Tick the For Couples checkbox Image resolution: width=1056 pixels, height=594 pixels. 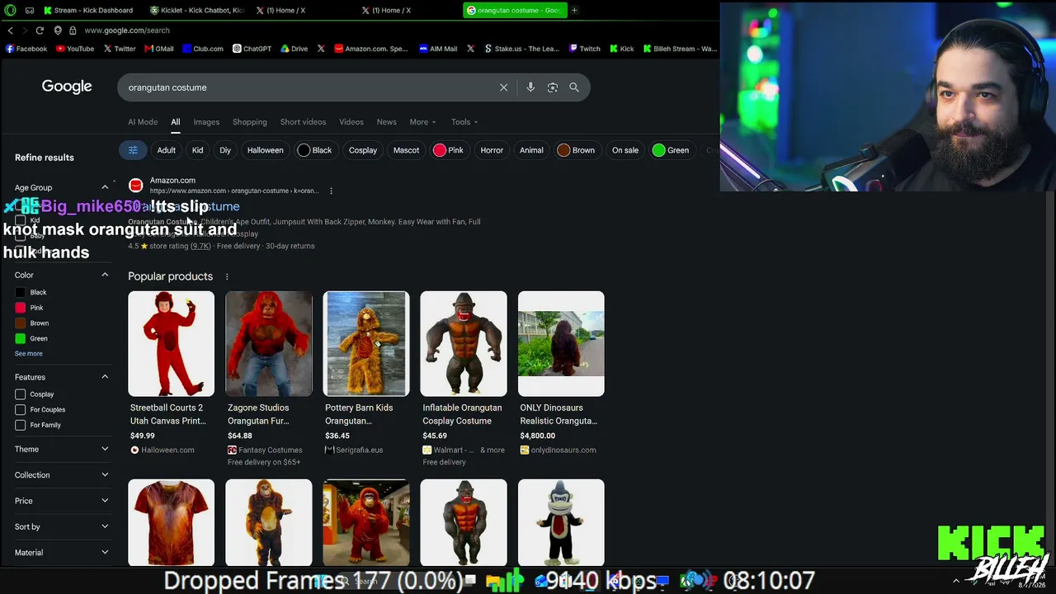pos(21,409)
